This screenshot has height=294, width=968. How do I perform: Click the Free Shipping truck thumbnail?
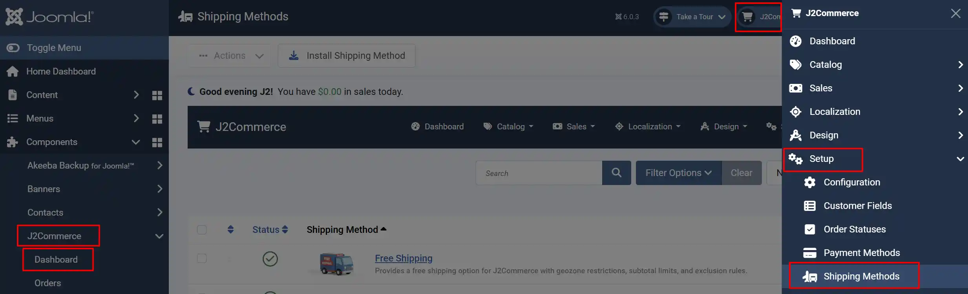[336, 264]
